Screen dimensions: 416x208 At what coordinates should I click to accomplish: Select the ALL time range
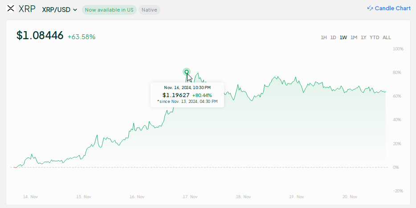(387, 37)
